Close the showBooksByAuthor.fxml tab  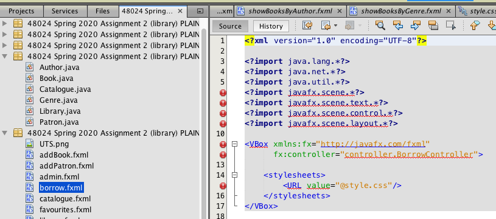(340, 11)
